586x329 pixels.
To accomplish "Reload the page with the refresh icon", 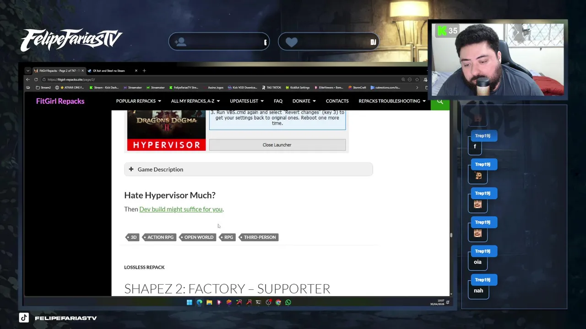I will [36, 80].
